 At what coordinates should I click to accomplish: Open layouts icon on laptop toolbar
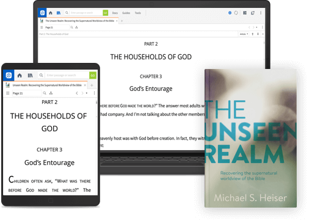[245, 13]
